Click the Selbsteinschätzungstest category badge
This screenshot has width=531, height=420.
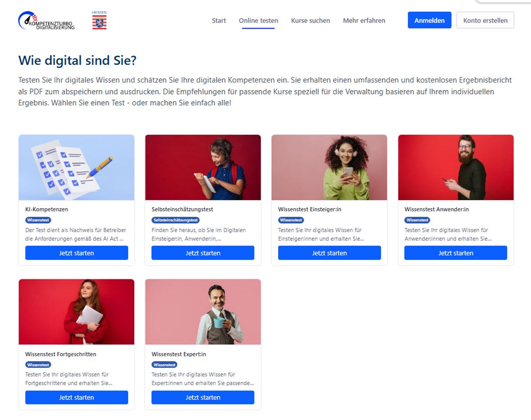point(175,220)
